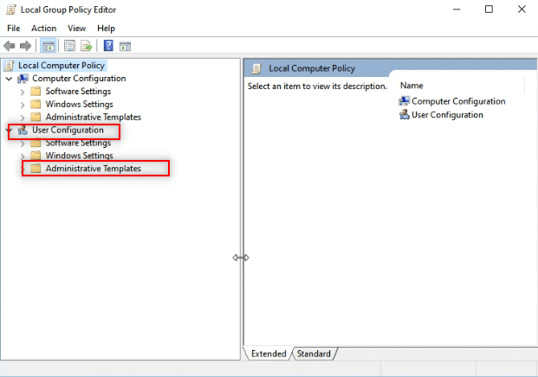Select Software Settings label under Computer Configuration
The image size is (538, 377).
tap(78, 92)
